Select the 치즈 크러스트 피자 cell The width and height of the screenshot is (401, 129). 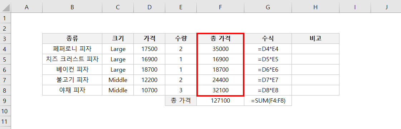tap(72, 59)
